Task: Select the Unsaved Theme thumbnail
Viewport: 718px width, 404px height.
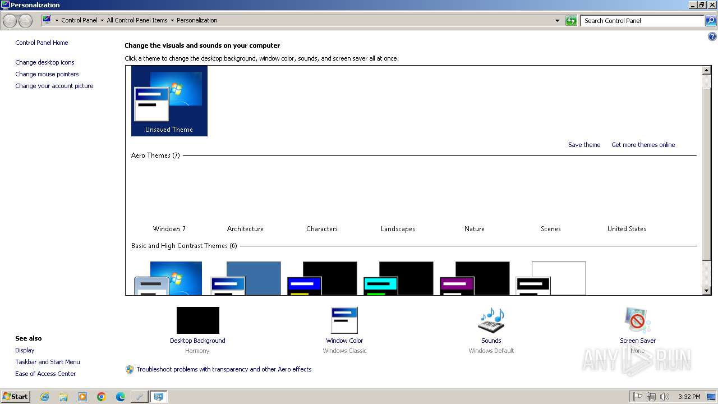Action: click(x=169, y=101)
